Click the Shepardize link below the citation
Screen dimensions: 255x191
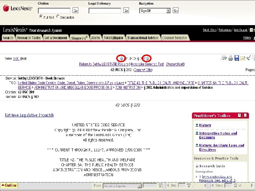coord(175,64)
